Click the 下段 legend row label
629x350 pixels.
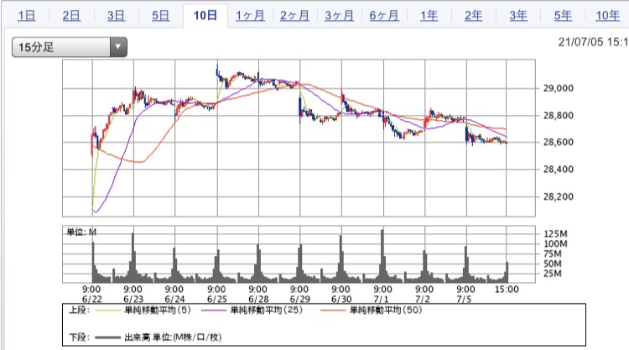pyautogui.click(x=79, y=337)
